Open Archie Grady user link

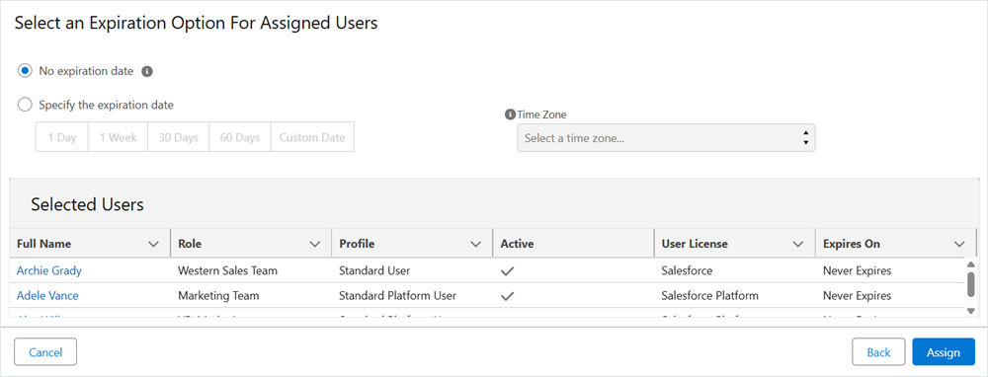click(x=49, y=270)
